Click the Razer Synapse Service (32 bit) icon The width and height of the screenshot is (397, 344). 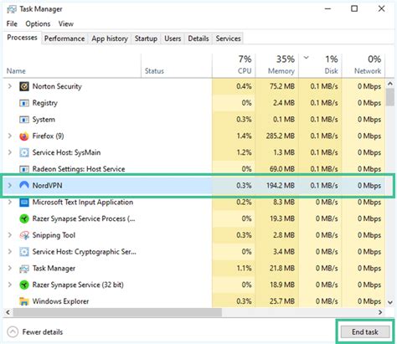[x=24, y=285]
